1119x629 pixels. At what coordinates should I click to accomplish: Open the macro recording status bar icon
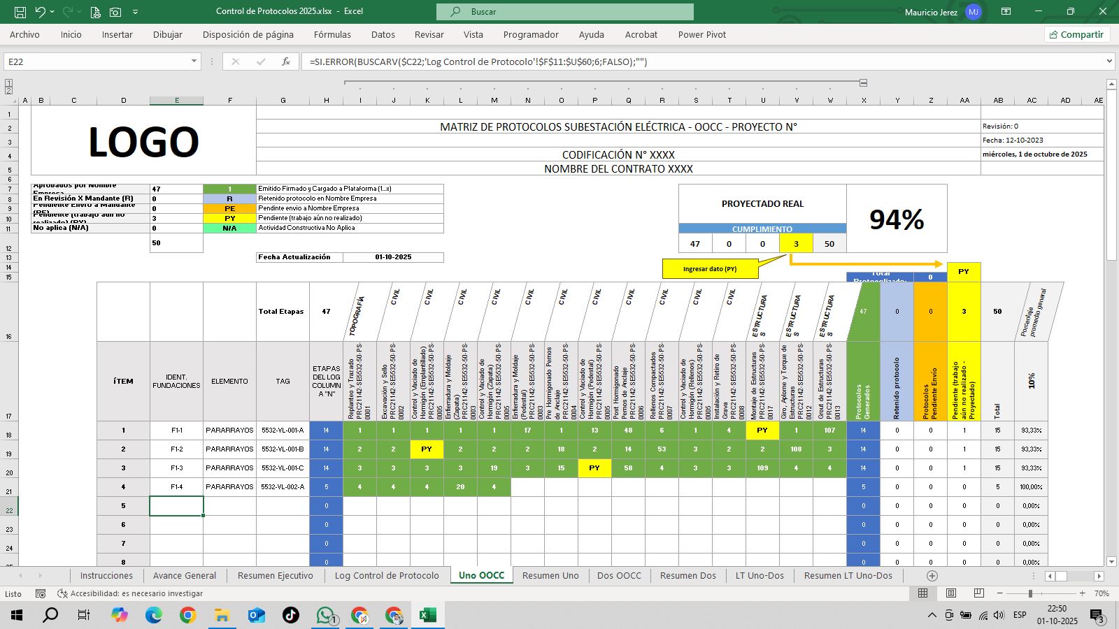[x=41, y=593]
